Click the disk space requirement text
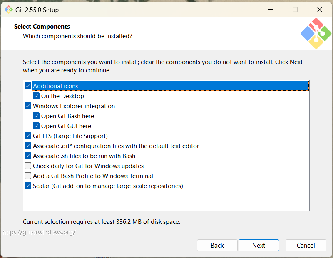The height and width of the screenshot is (258, 333). pyautogui.click(x=102, y=222)
